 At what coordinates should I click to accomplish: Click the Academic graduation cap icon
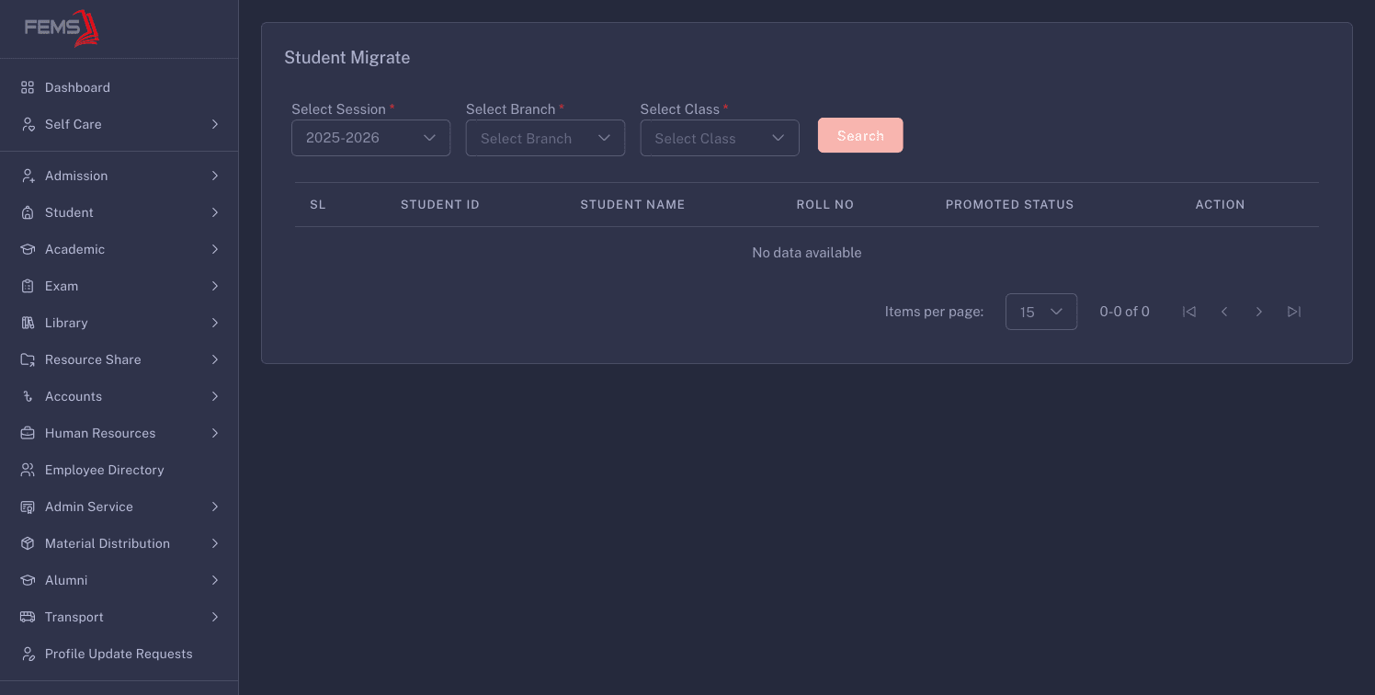click(x=28, y=249)
